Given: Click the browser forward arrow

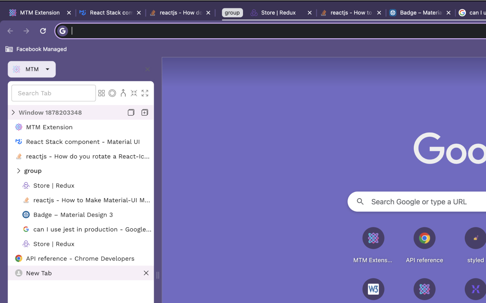Looking at the screenshot, I should [x=27, y=31].
